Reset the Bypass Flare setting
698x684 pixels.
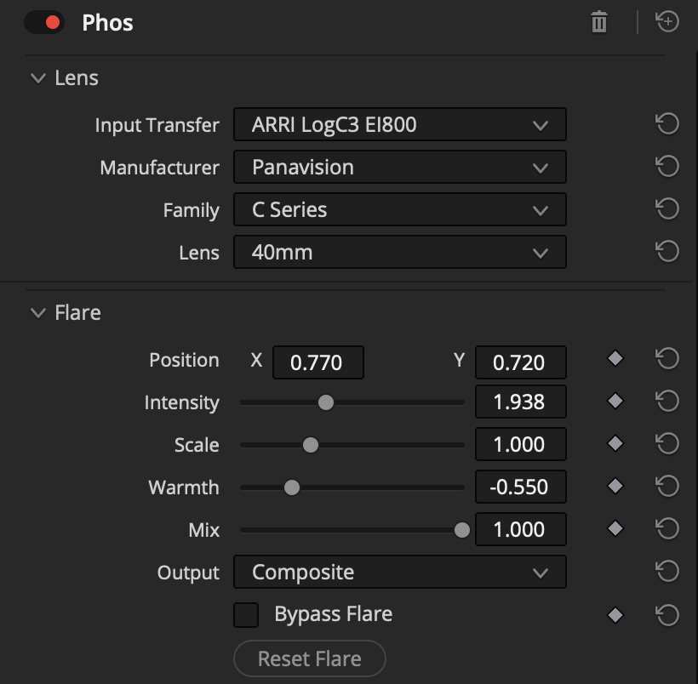(x=667, y=615)
